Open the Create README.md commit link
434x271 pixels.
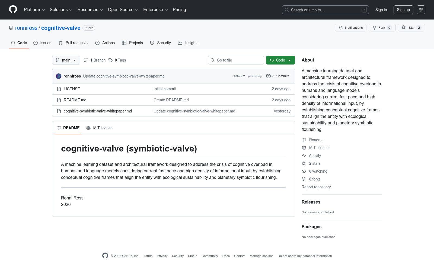[171, 100]
